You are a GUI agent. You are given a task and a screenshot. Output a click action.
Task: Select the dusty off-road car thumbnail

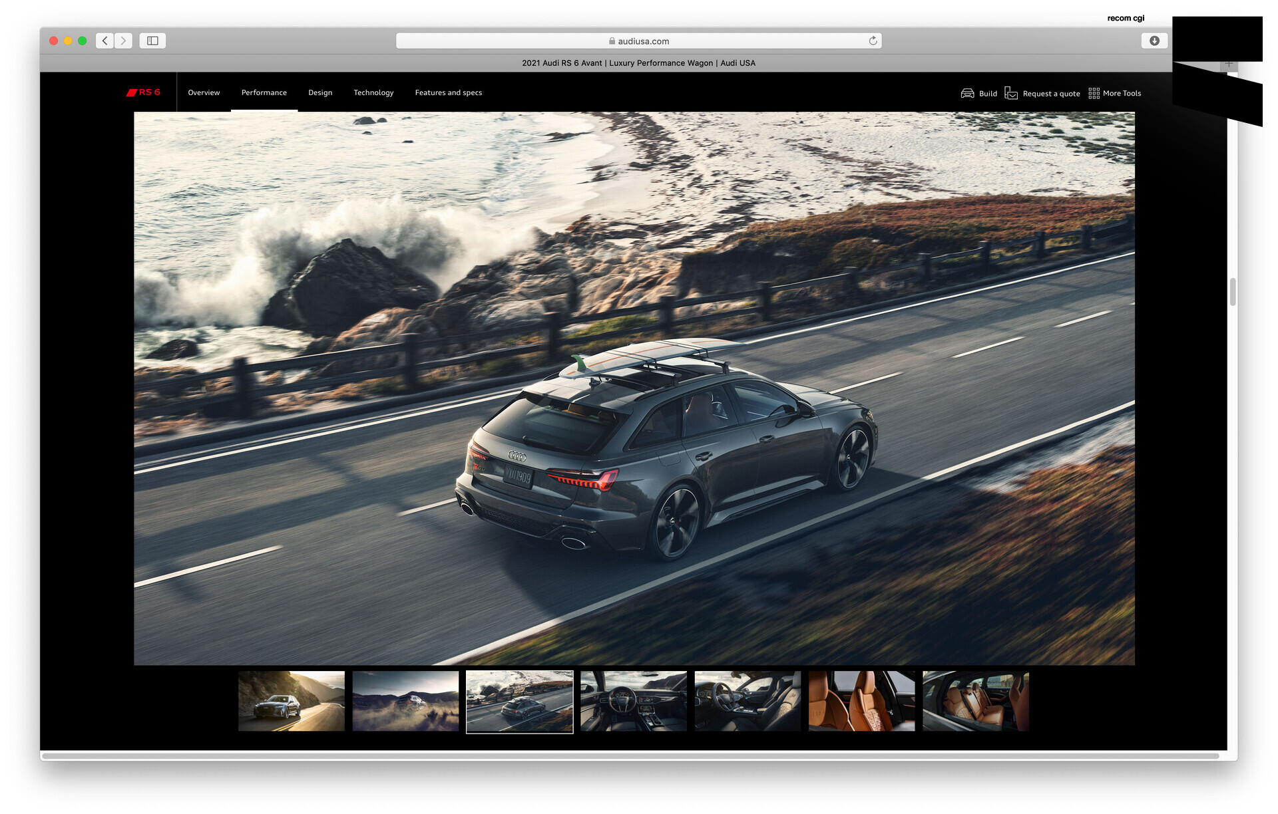pos(405,701)
